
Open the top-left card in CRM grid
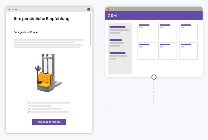(147, 31)
